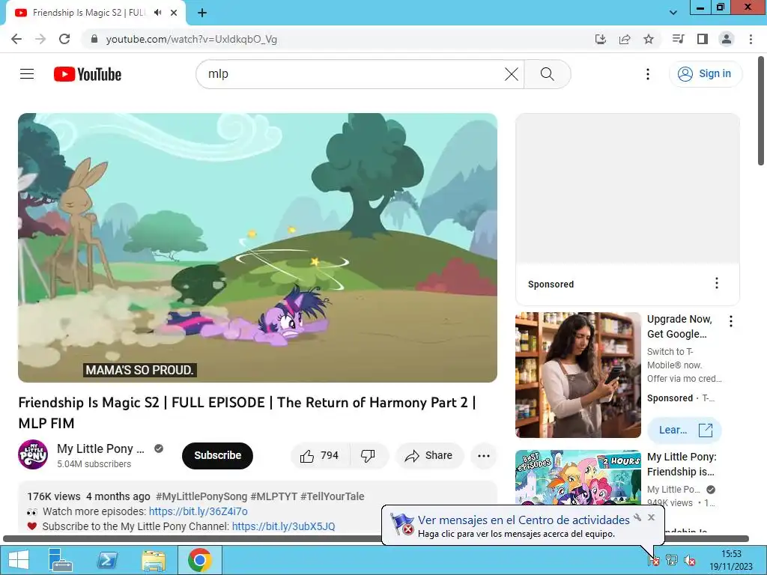This screenshot has height=575, width=767.
Task: Open the #MyLittlePonySong hashtag
Action: point(201,496)
